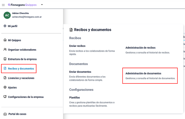Click the Recibos y documentos panel title

(93, 30)
